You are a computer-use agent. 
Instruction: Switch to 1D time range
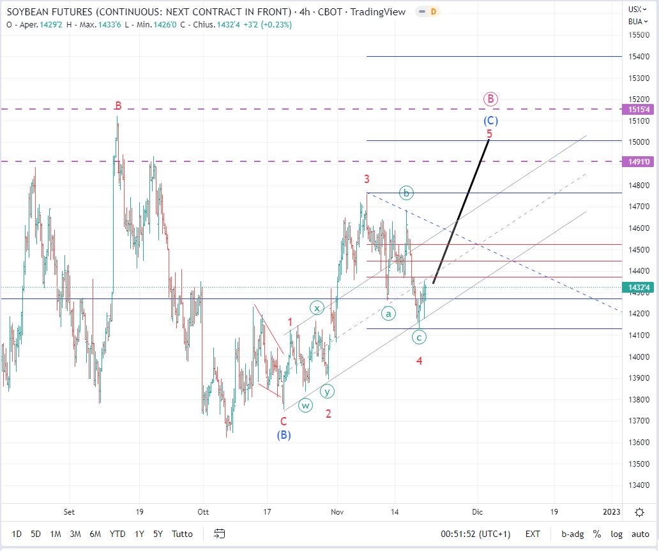click(x=17, y=534)
